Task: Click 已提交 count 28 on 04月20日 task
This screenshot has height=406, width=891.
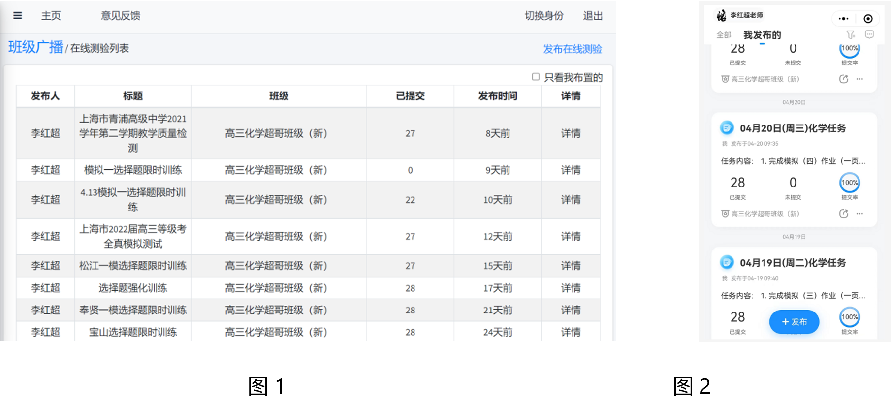Action: click(x=737, y=183)
